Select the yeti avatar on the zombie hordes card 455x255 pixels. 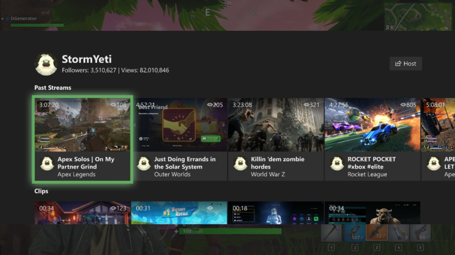240,164
